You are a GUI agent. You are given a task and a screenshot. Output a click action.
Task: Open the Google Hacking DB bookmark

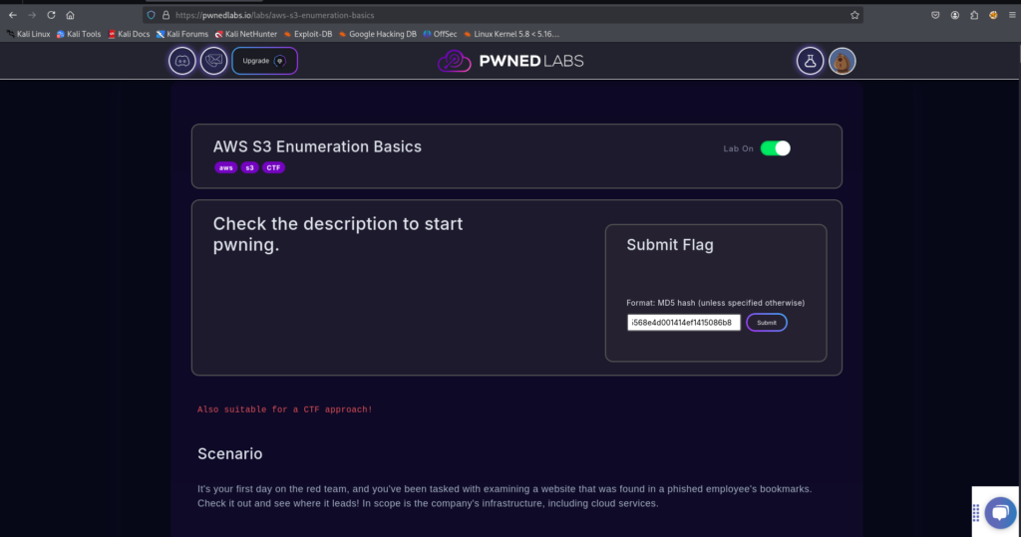tap(377, 34)
